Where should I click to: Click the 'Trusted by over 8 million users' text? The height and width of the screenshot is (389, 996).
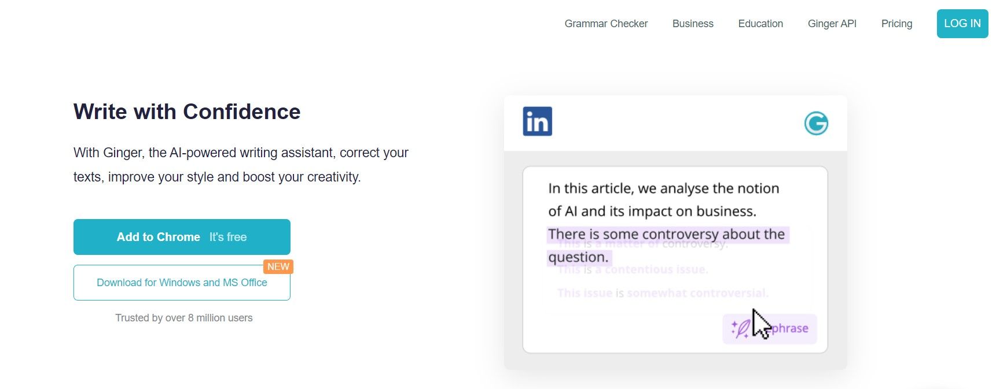point(184,318)
